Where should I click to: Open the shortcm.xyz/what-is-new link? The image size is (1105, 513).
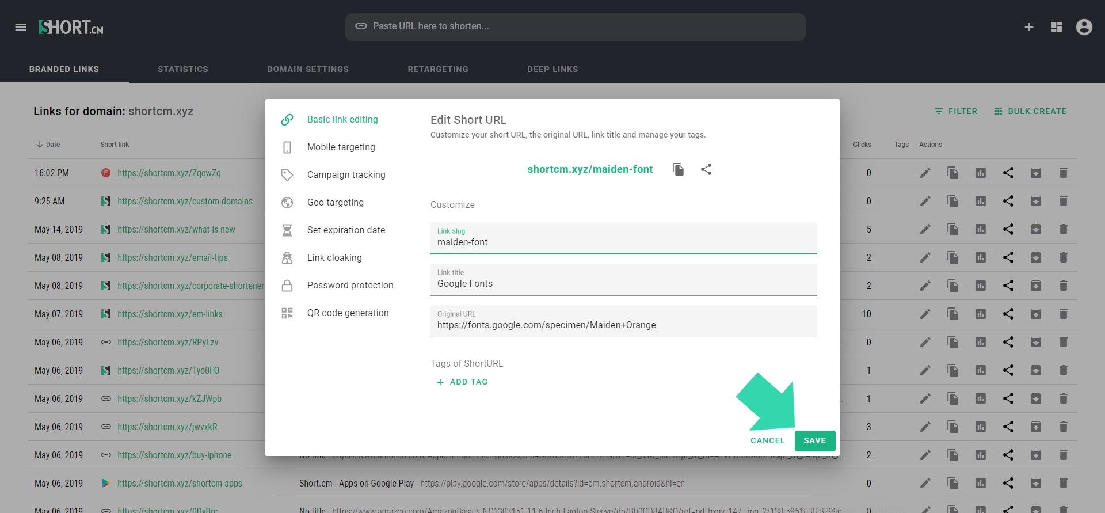pyautogui.click(x=176, y=229)
